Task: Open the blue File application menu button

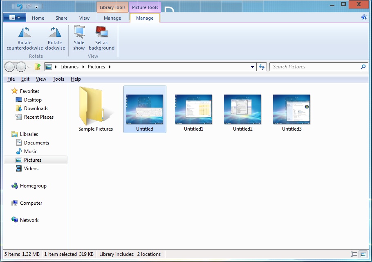Action: (14, 17)
